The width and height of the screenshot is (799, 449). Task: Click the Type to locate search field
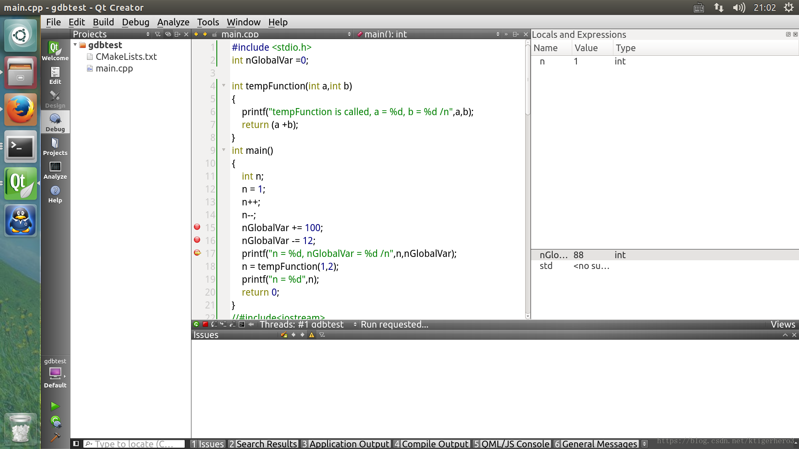[x=134, y=444]
